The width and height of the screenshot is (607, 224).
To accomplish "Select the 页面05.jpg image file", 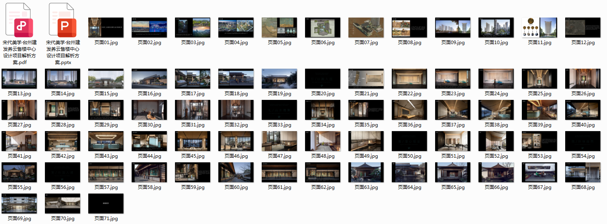I will click(x=279, y=27).
